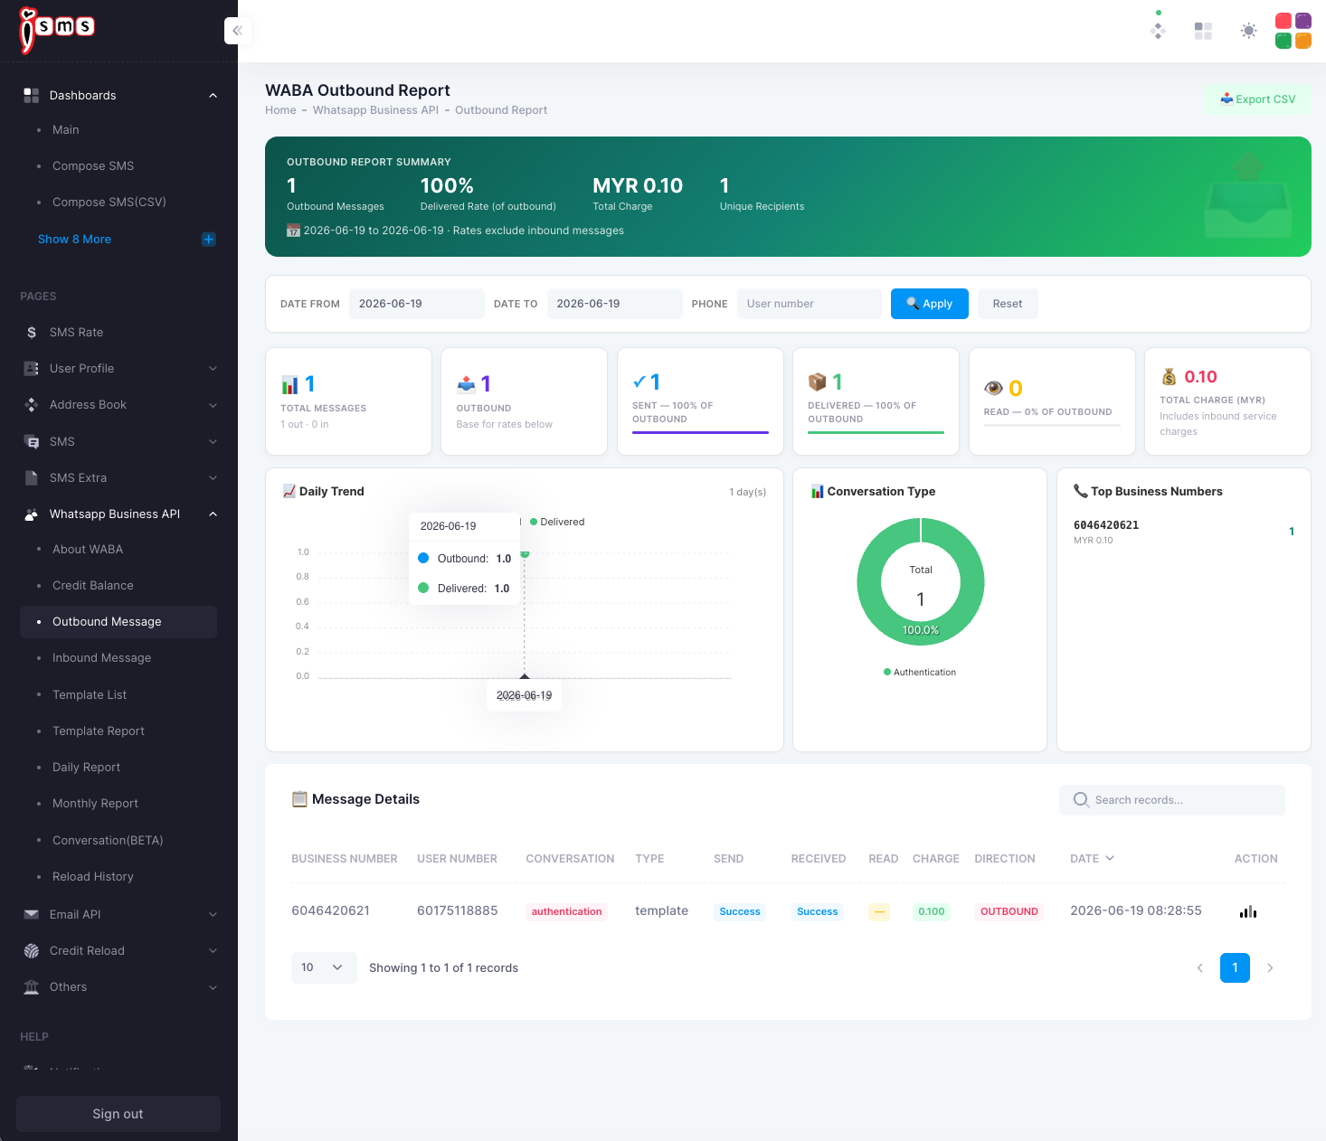Click the SMS Rate dollar icon
The image size is (1326, 1141).
[32, 333]
